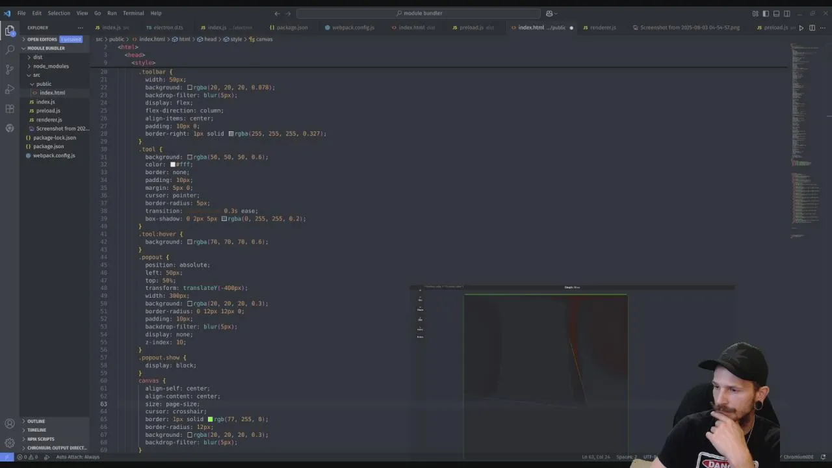
Task: Click errors and warnings count in status bar
Action: pos(29,457)
